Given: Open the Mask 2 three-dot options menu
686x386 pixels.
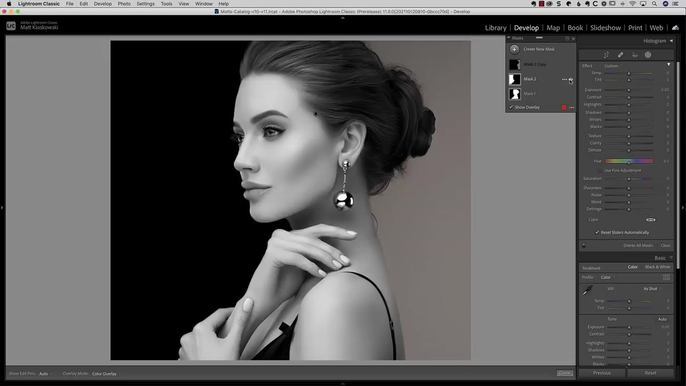Looking at the screenshot, I should (x=564, y=79).
